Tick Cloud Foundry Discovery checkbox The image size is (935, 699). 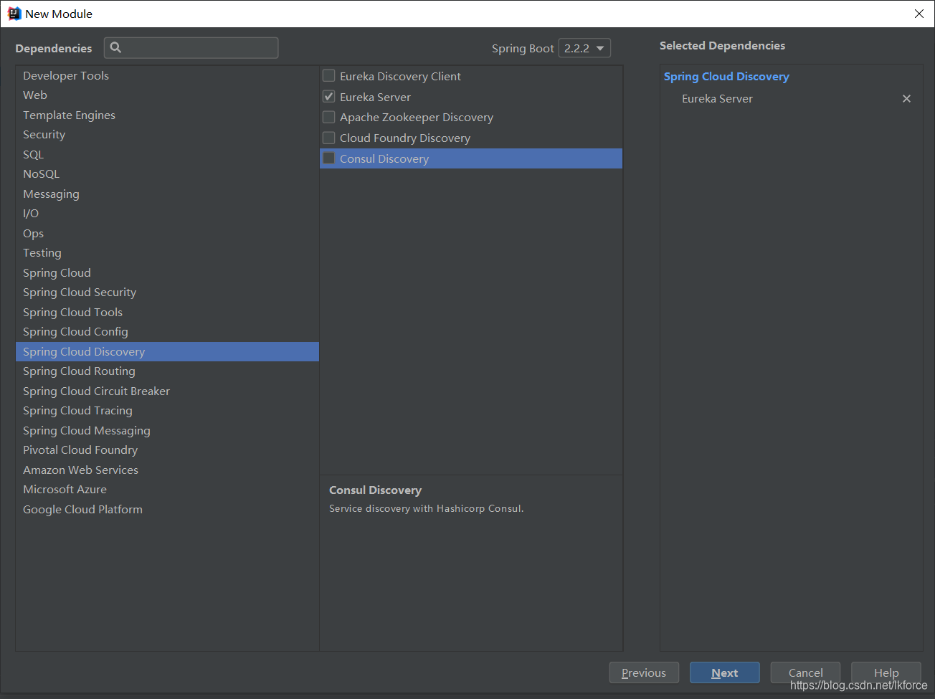pos(329,138)
